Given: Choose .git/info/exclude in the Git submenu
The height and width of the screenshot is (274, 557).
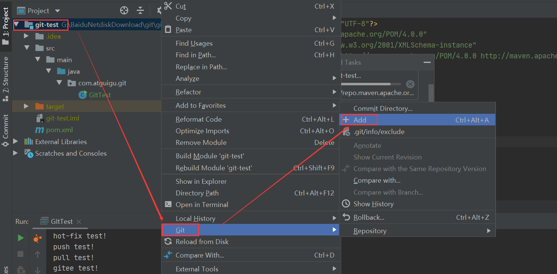Looking at the screenshot, I should 417,132.
